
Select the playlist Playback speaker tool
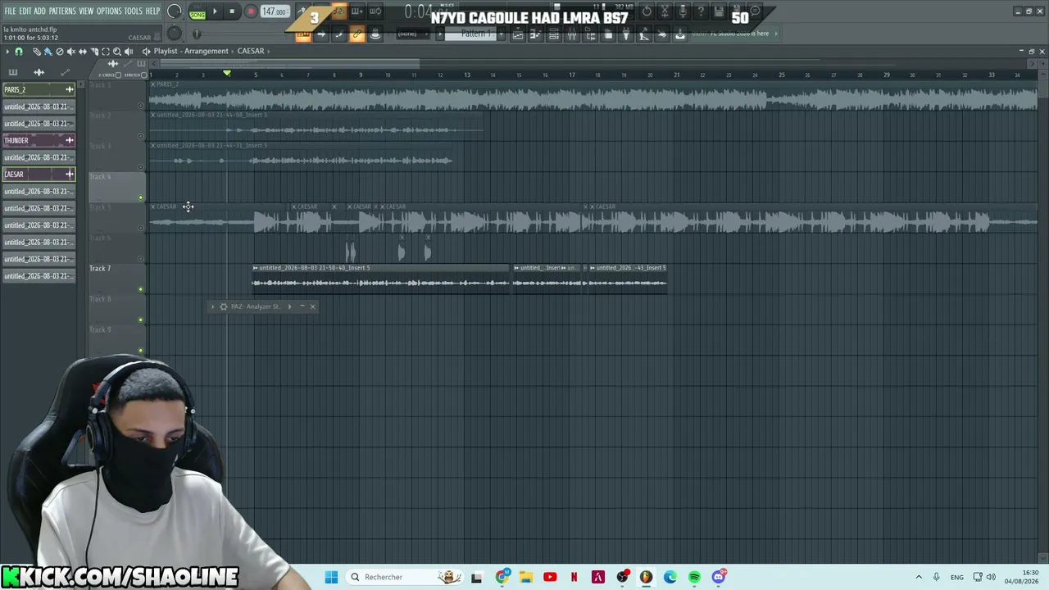click(x=128, y=52)
